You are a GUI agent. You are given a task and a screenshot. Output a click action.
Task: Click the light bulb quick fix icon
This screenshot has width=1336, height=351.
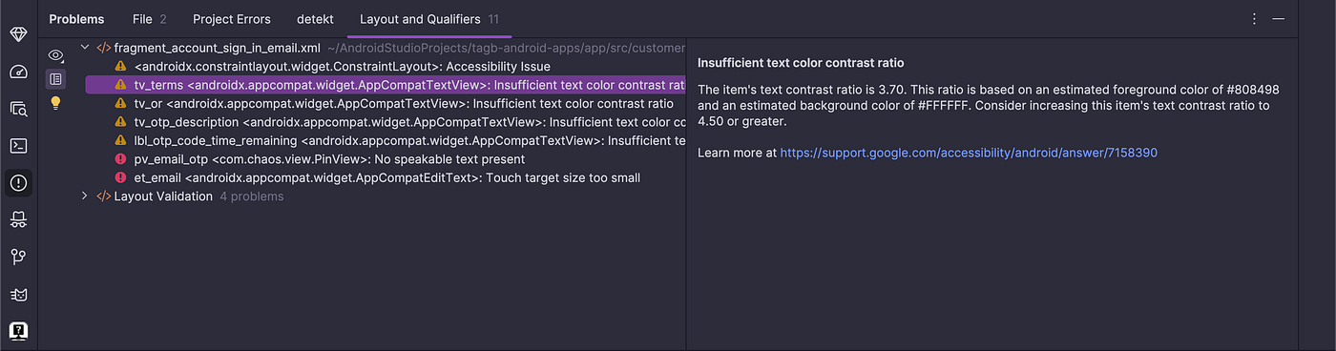pos(56,102)
